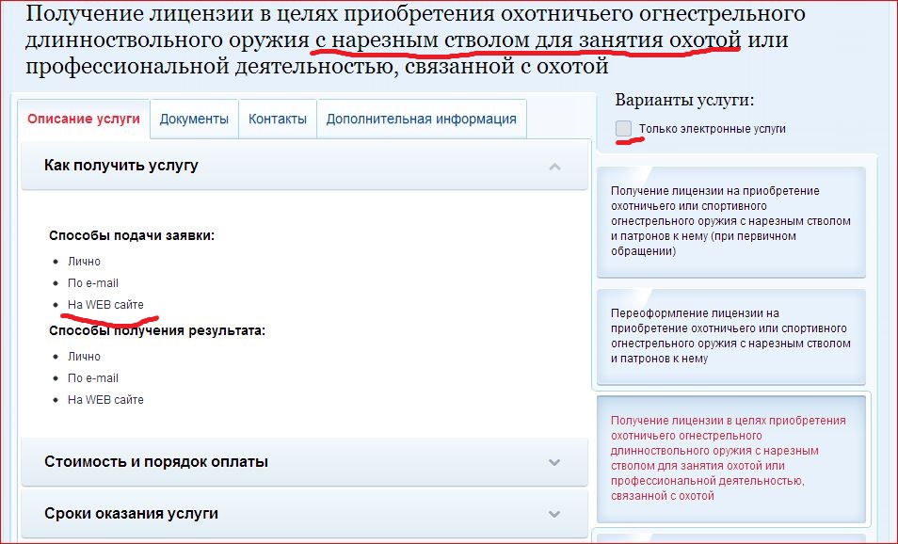Click "На WEB сайте" under Способы получения результата
The image size is (898, 544).
click(105, 400)
